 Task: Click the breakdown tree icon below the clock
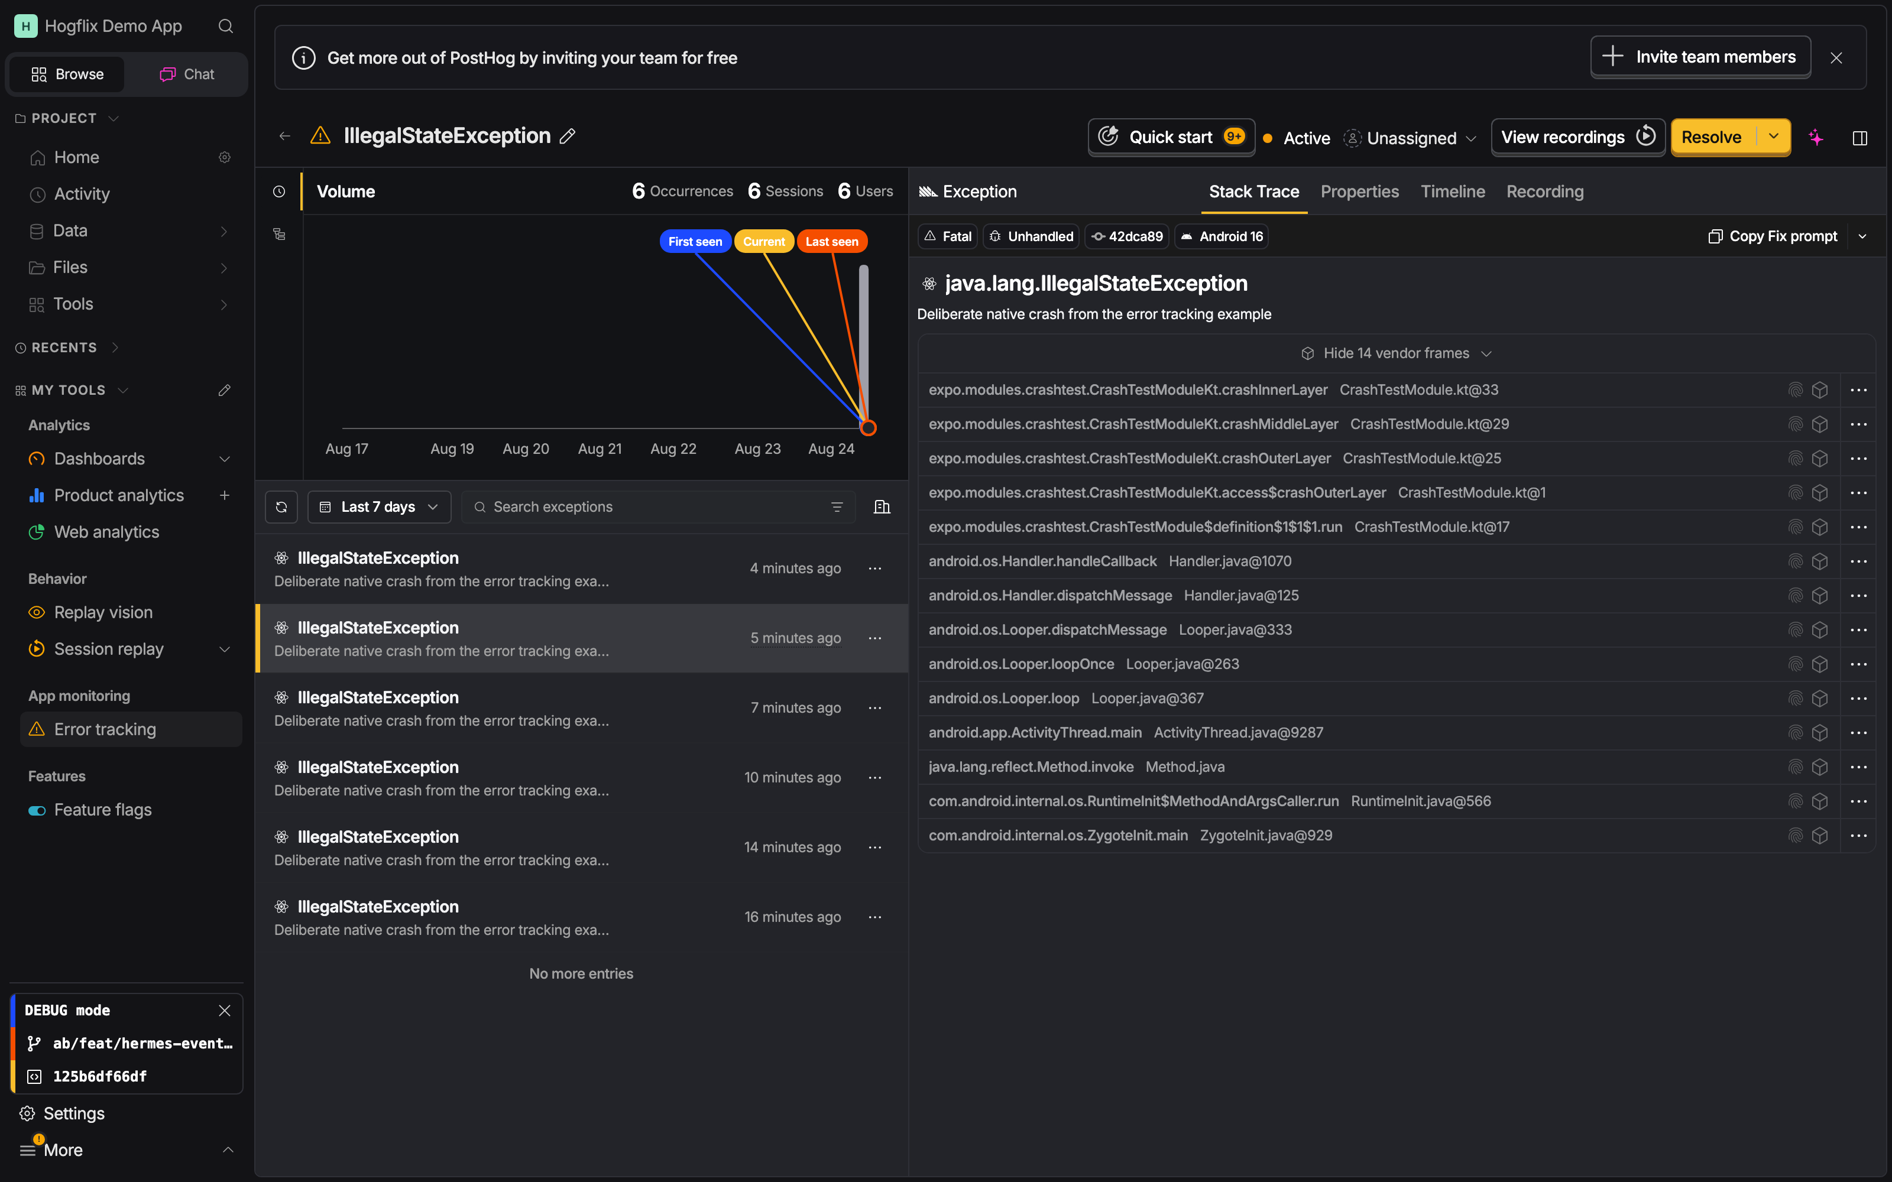279,234
